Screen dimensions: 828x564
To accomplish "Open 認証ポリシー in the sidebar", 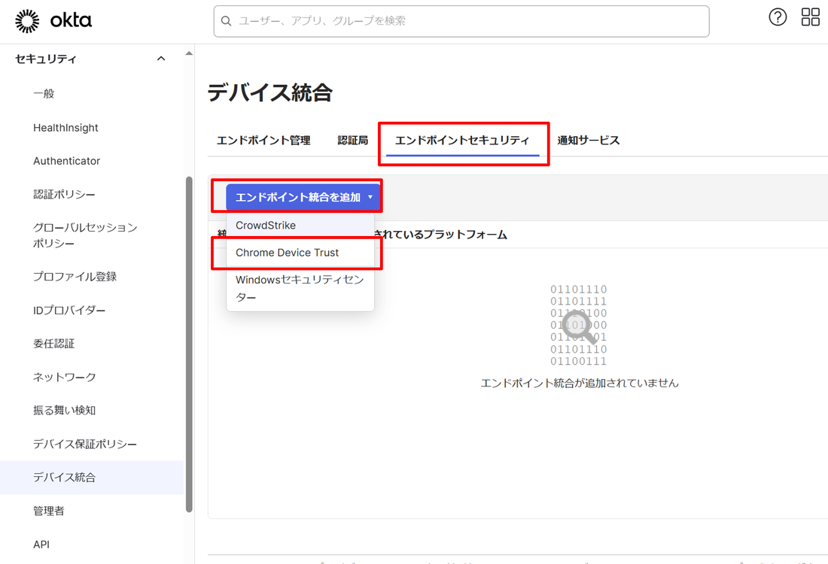I will (64, 194).
